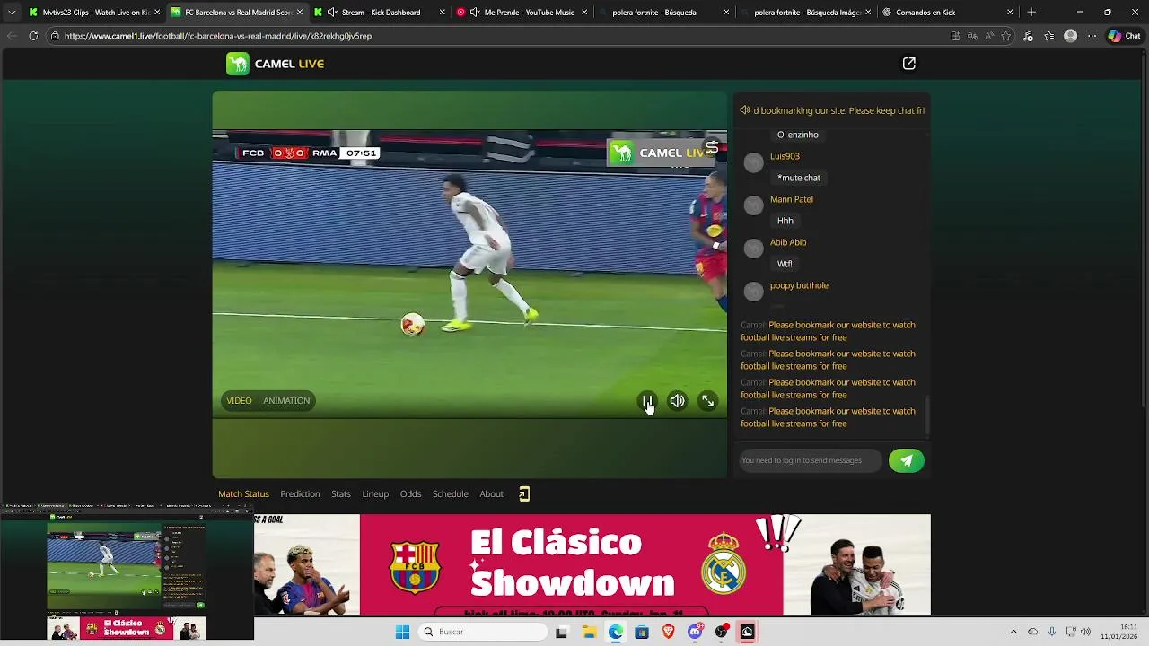The image size is (1149, 646).
Task: Go back to previous page
Action: click(x=11, y=36)
